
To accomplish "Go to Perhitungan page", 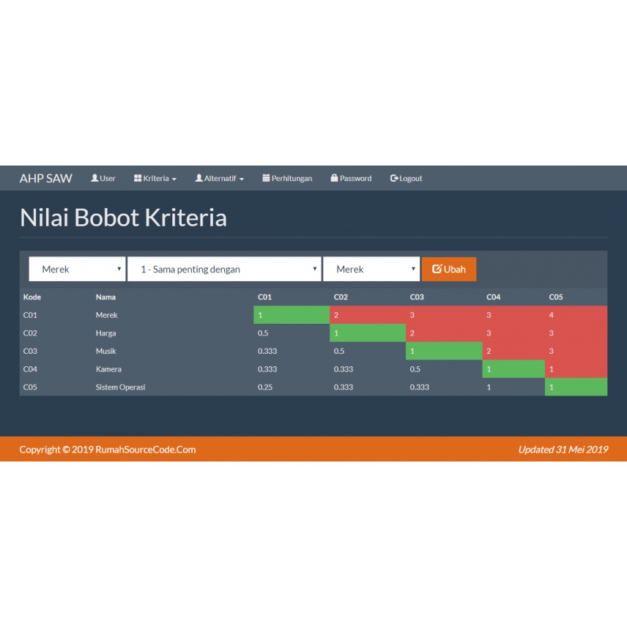I will click(287, 178).
